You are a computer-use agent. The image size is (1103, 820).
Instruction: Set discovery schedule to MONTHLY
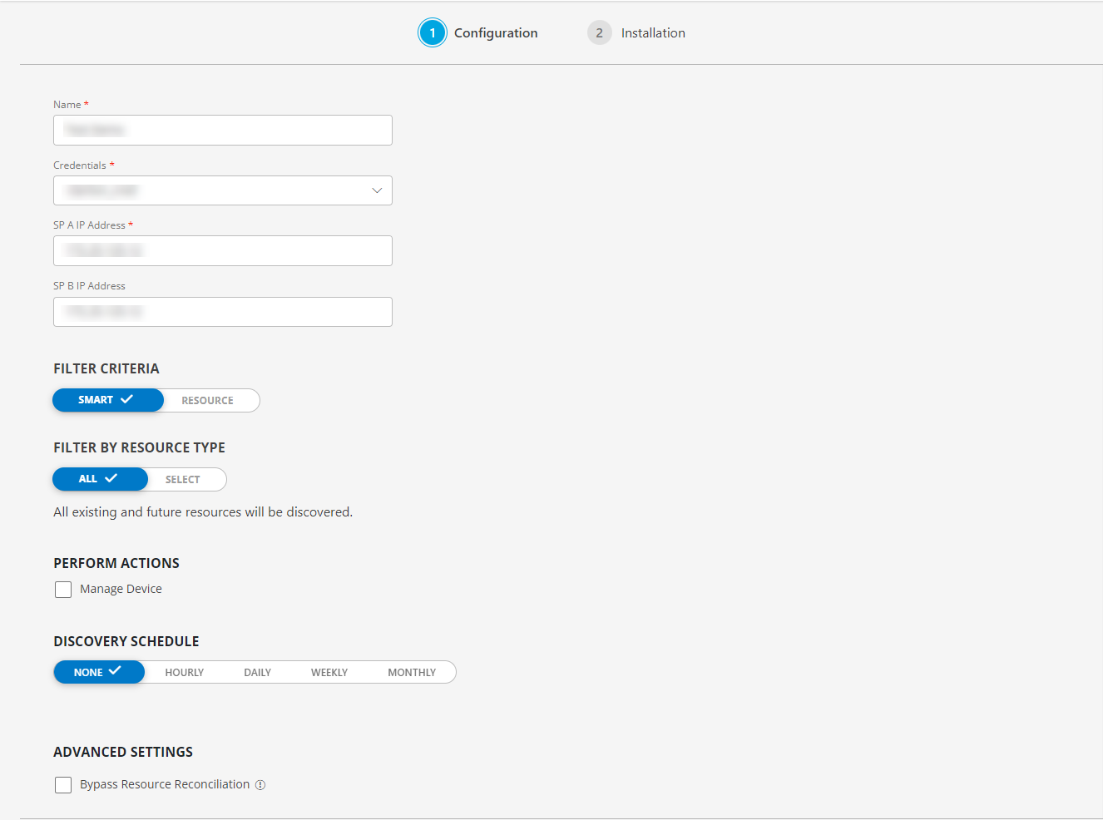point(411,671)
